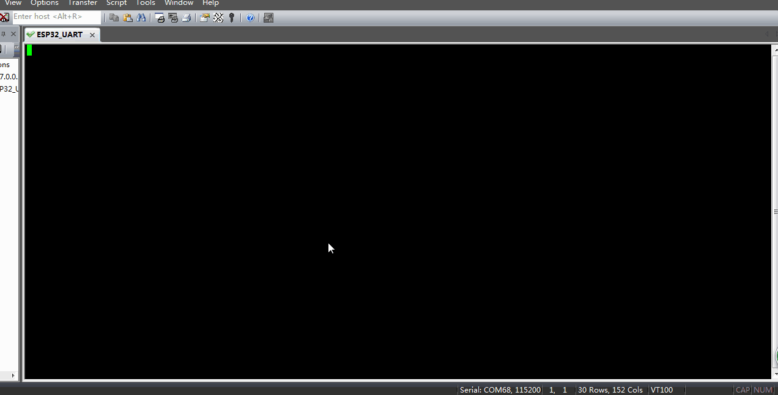
Task: Click the pin icon of the session manager panel
Action: (x=4, y=34)
